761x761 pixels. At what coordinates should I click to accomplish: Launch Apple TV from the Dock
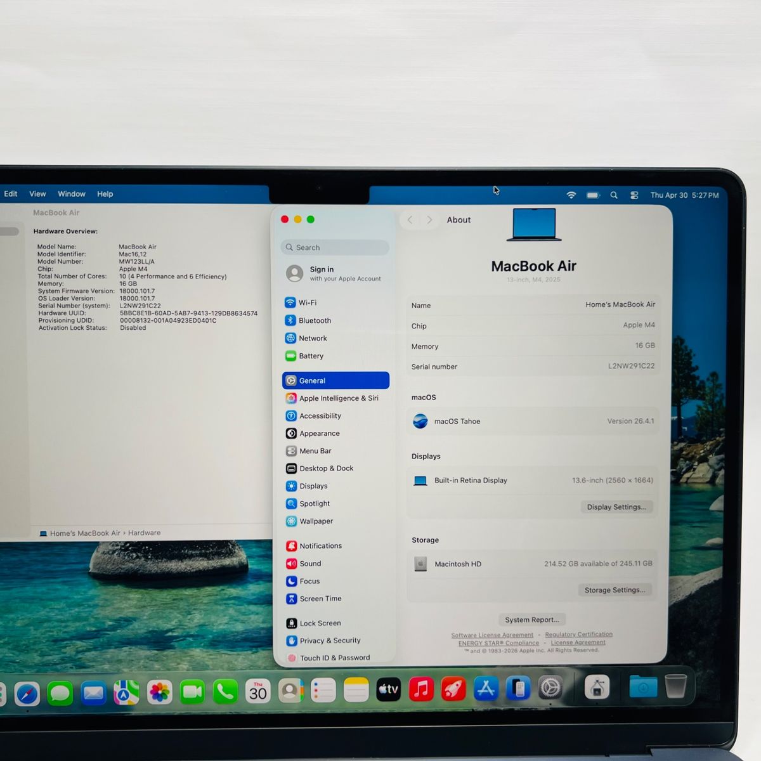(x=388, y=689)
